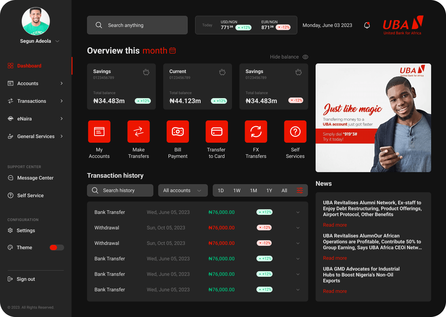Click the Make Transfers icon
Screen dimensions: 446x317
[x=138, y=132]
